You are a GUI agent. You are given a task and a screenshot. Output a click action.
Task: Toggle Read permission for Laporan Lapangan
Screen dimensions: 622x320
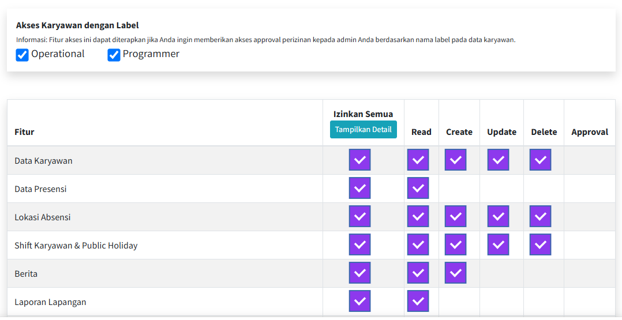418,301
